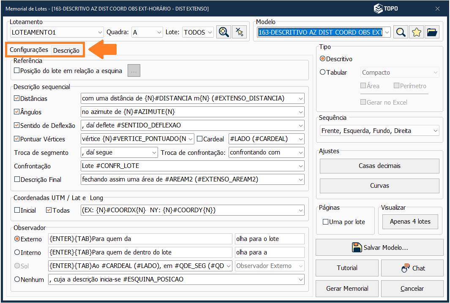Click the favorite model star icon
The image size is (450, 303).
coord(417,32)
